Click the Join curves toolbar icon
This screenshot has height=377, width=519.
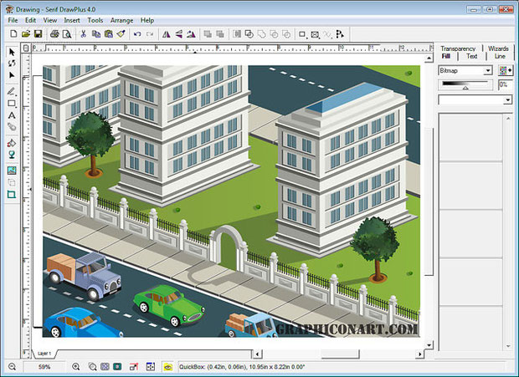261,34
